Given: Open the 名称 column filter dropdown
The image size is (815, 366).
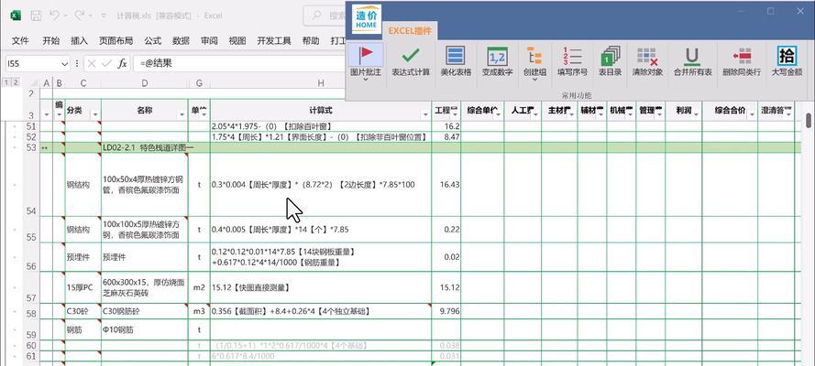Looking at the screenshot, I should pyautogui.click(x=182, y=114).
